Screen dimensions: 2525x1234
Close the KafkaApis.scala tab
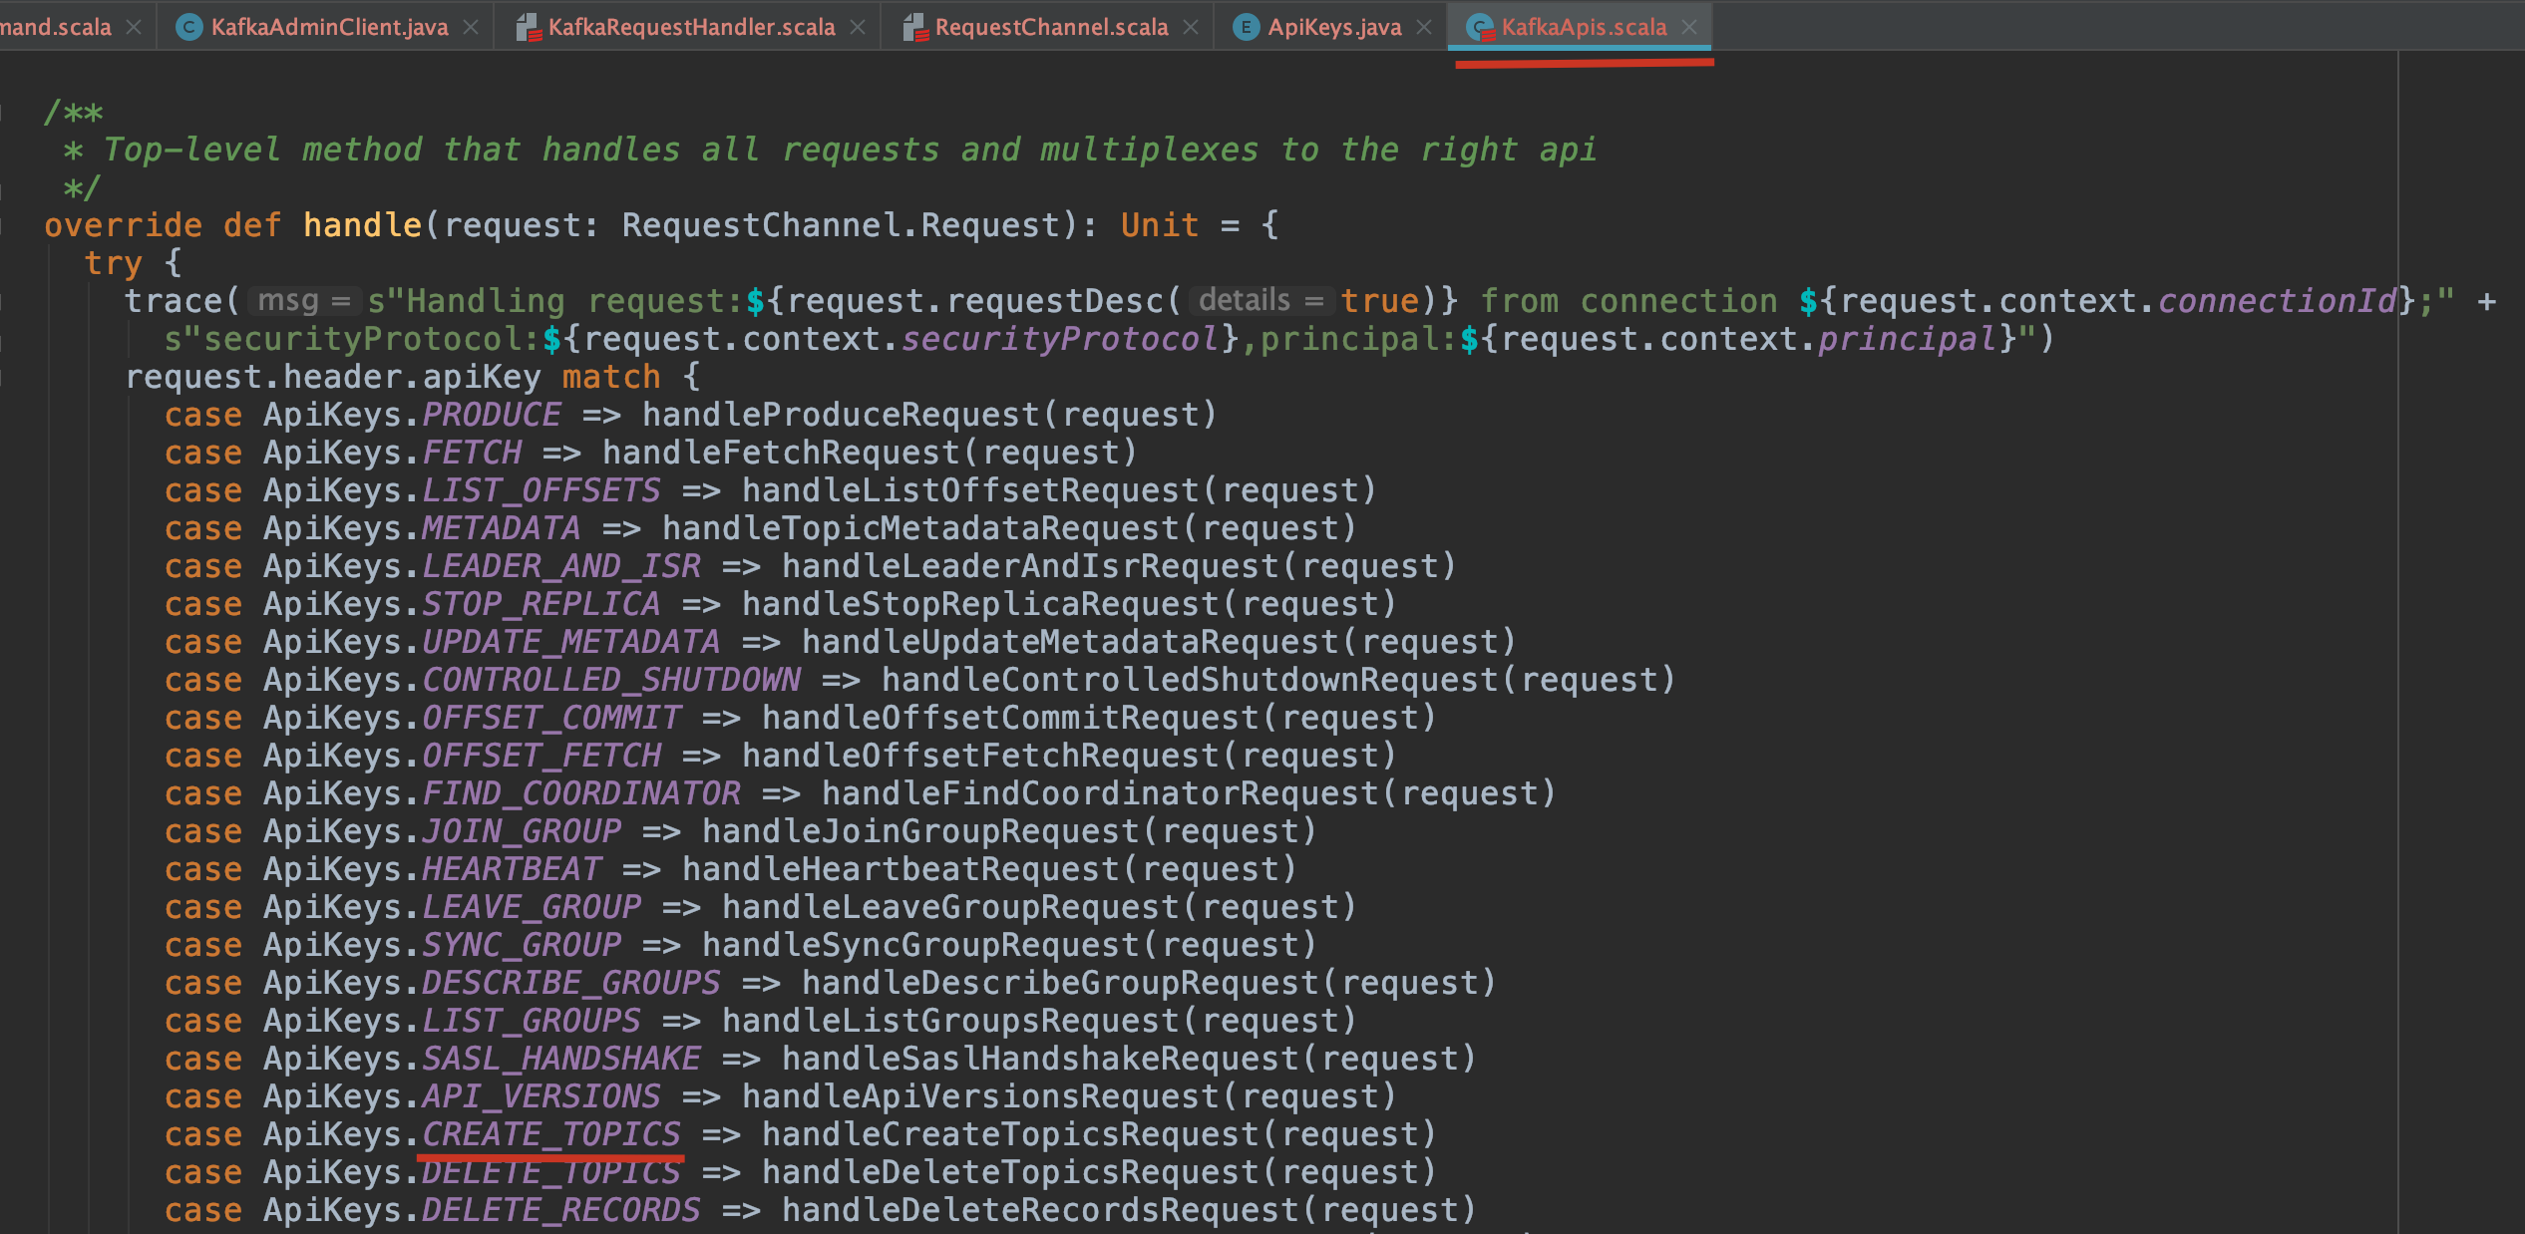[x=1689, y=28]
